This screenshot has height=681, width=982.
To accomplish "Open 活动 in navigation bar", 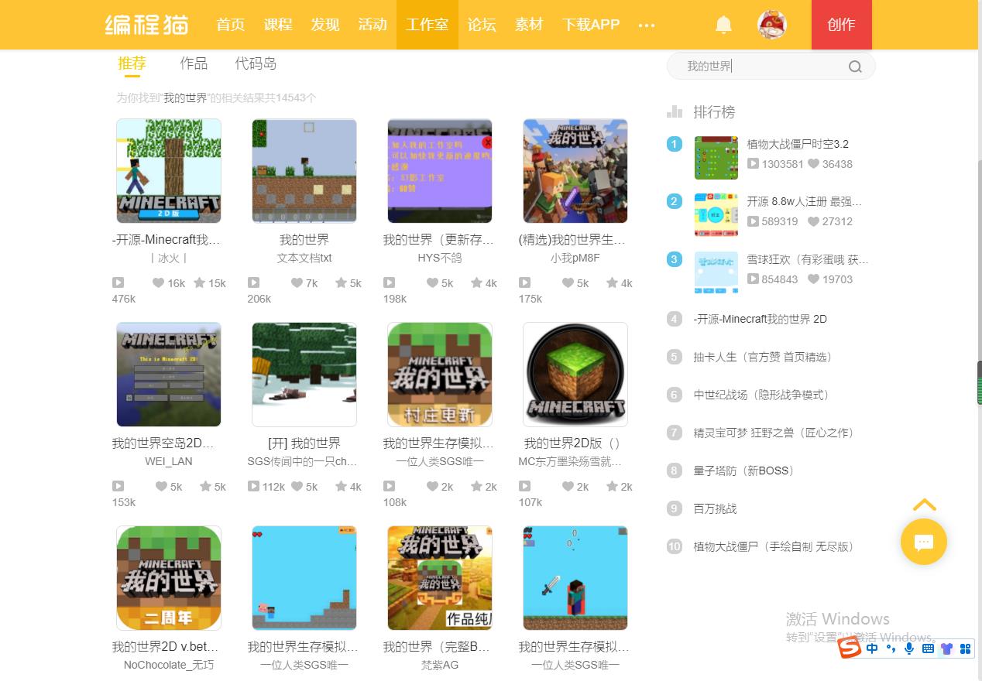I will [x=373, y=25].
